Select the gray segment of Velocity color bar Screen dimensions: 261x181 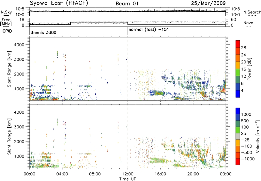click(x=238, y=136)
